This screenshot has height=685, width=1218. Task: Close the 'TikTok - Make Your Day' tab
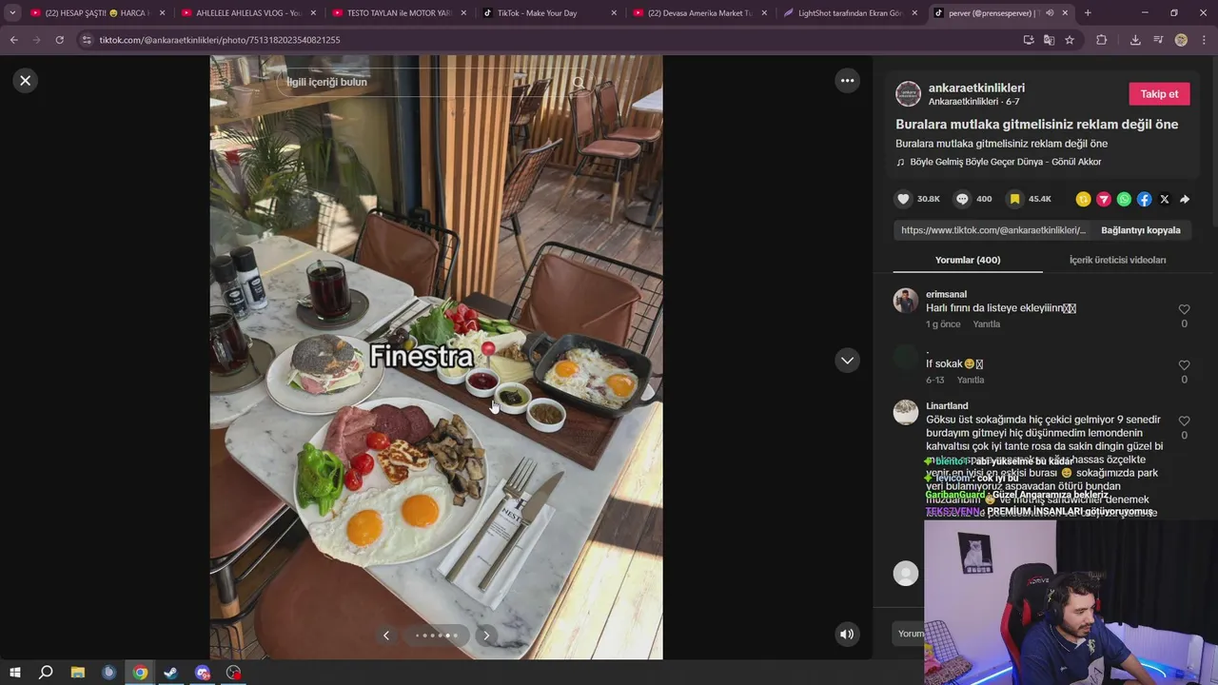click(x=614, y=13)
